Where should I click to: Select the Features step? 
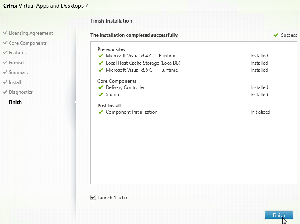(x=17, y=53)
